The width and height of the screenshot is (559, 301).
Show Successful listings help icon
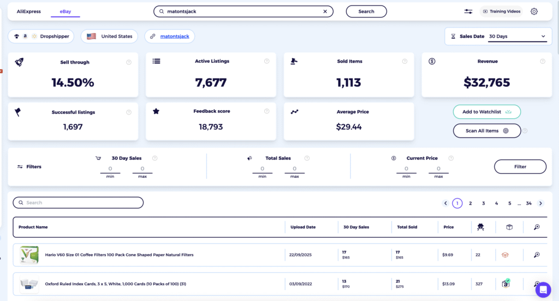tap(129, 112)
